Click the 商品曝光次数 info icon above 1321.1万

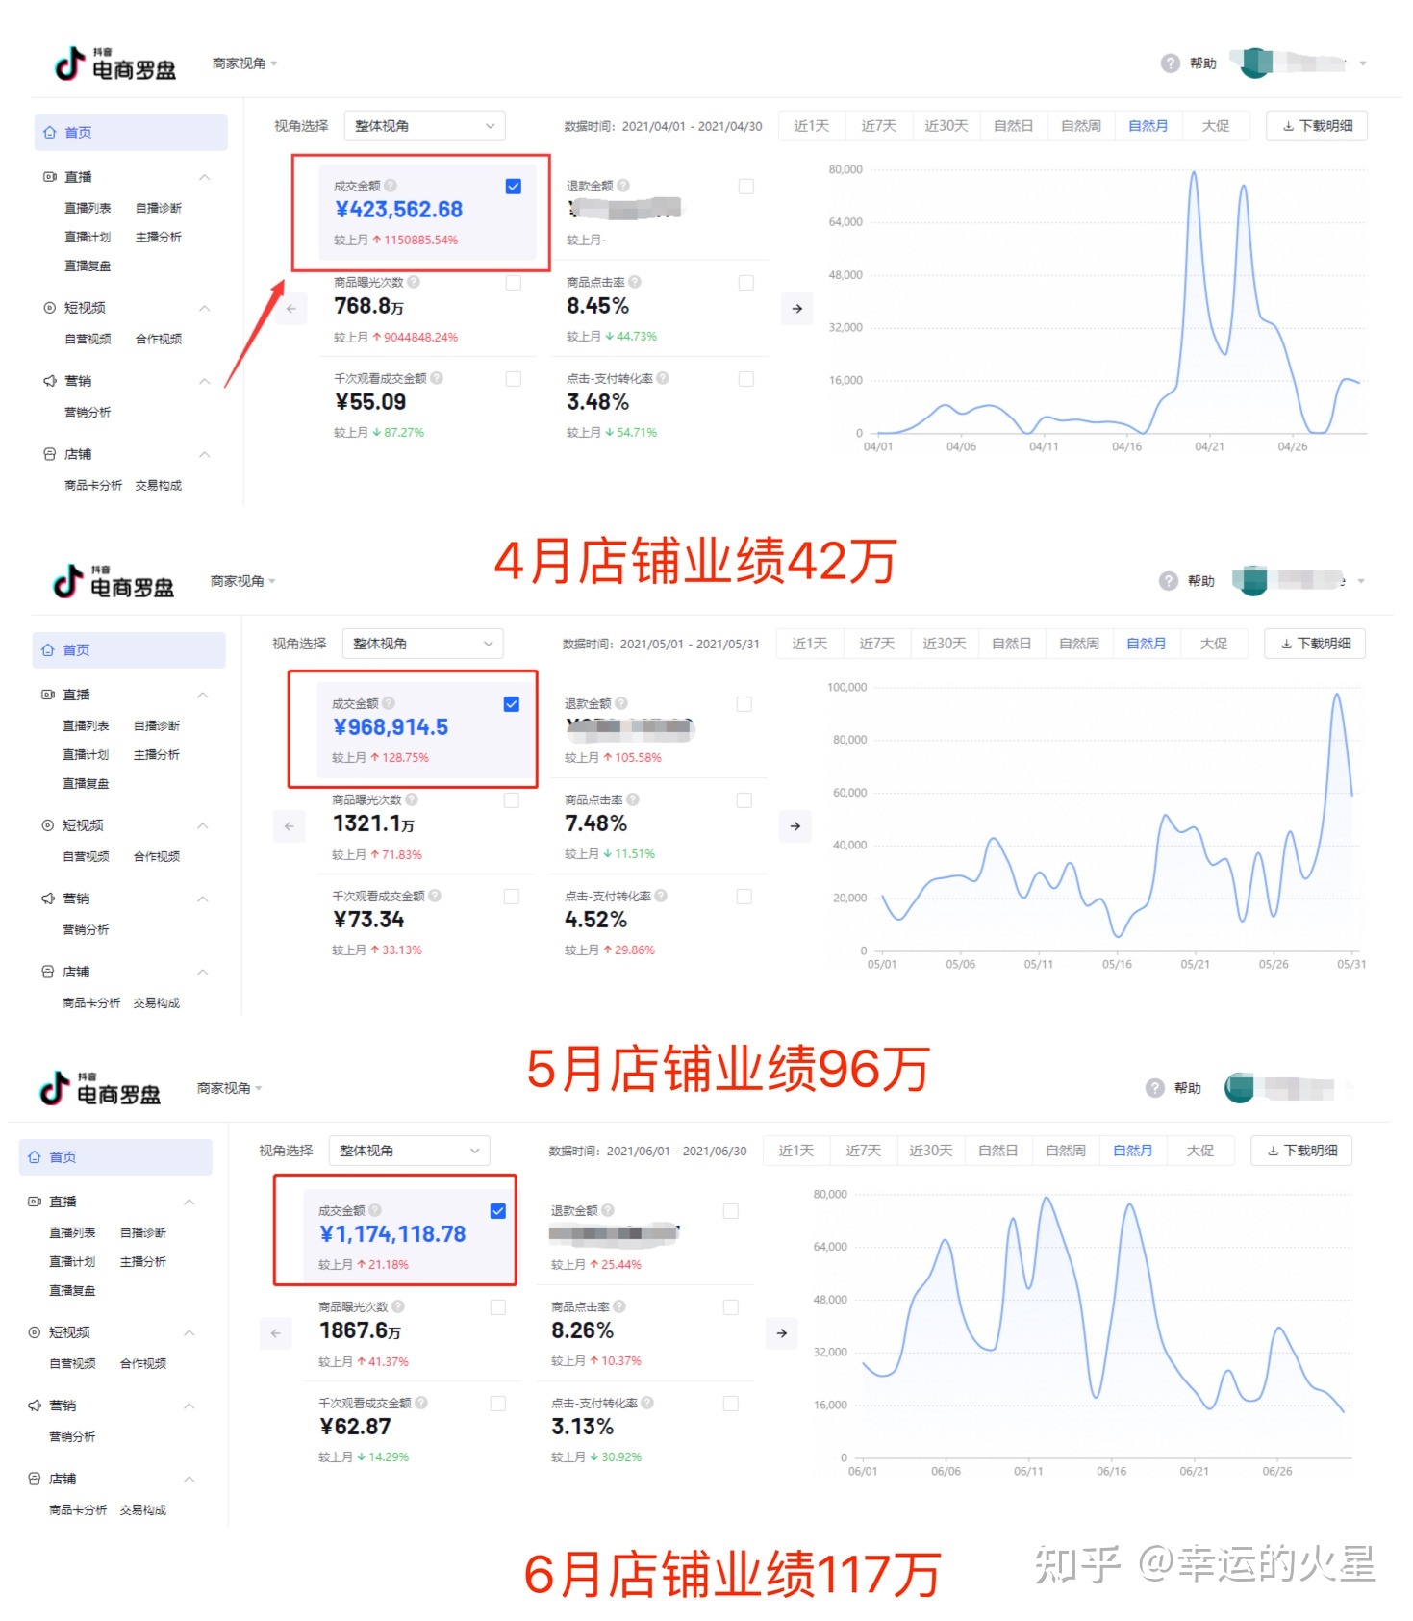(x=412, y=799)
